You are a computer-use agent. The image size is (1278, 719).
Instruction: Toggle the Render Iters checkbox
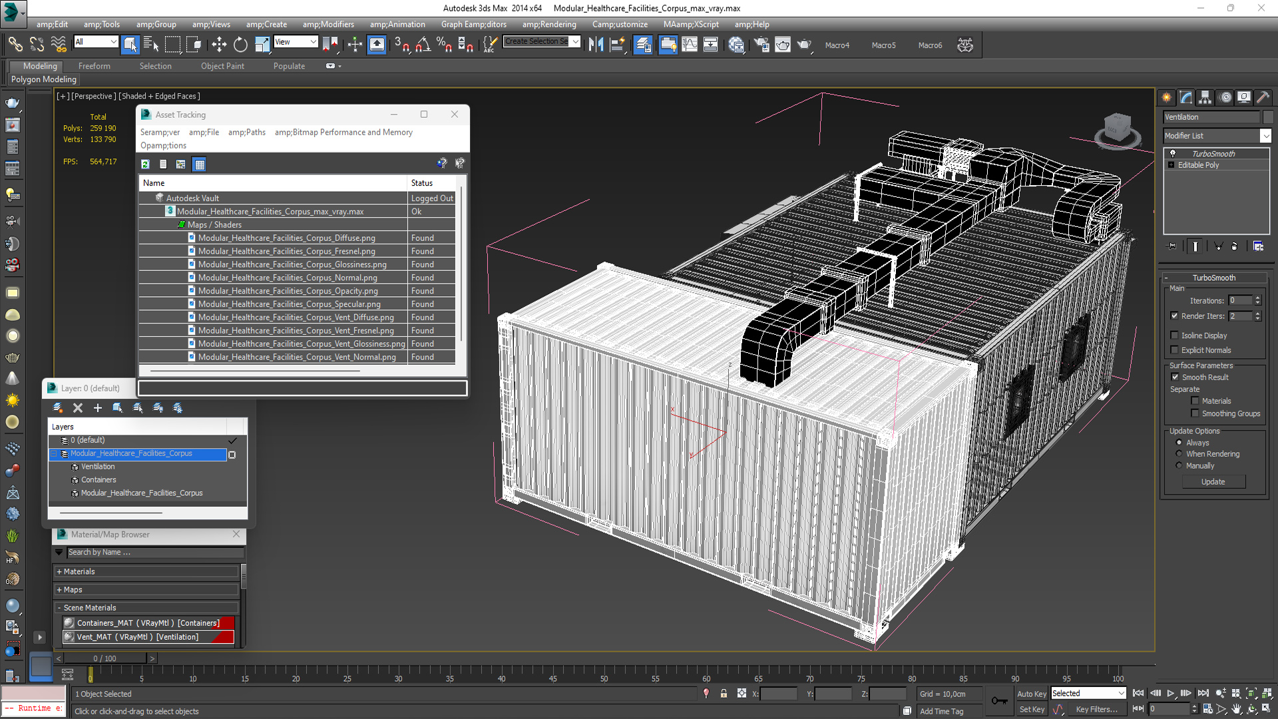[x=1174, y=316]
